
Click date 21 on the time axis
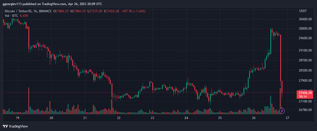tap(85, 118)
